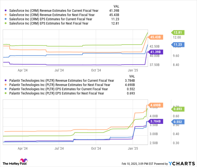Select the 3.784B purple Palantir flag
Viewport: 197px width, 167px height.
pyautogui.click(x=155, y=121)
